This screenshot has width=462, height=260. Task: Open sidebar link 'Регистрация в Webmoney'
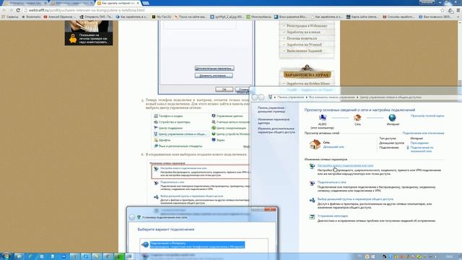[x=306, y=26]
